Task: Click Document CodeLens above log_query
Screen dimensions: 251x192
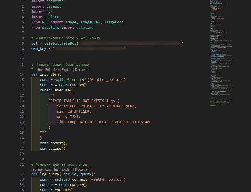Action: click(x=83, y=169)
